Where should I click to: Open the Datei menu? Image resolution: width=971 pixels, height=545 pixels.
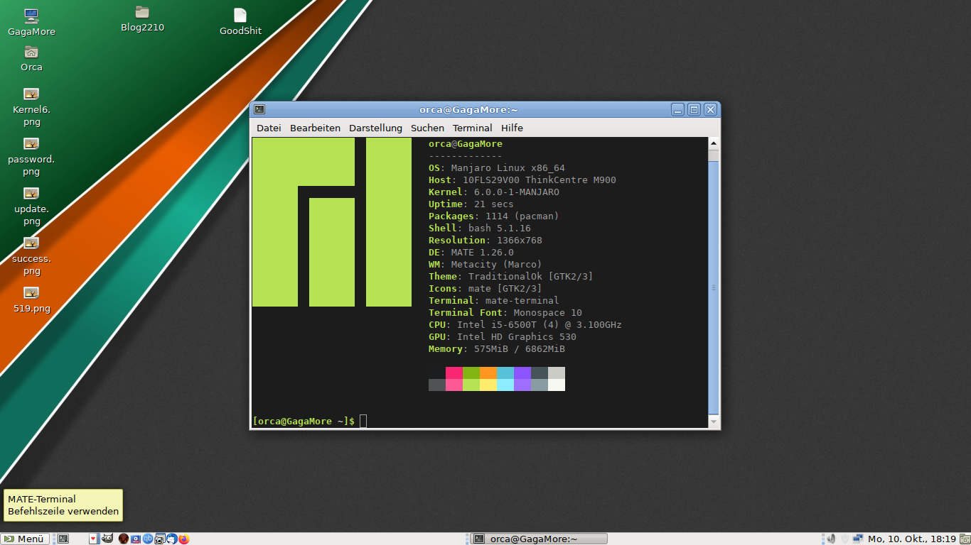[269, 128]
